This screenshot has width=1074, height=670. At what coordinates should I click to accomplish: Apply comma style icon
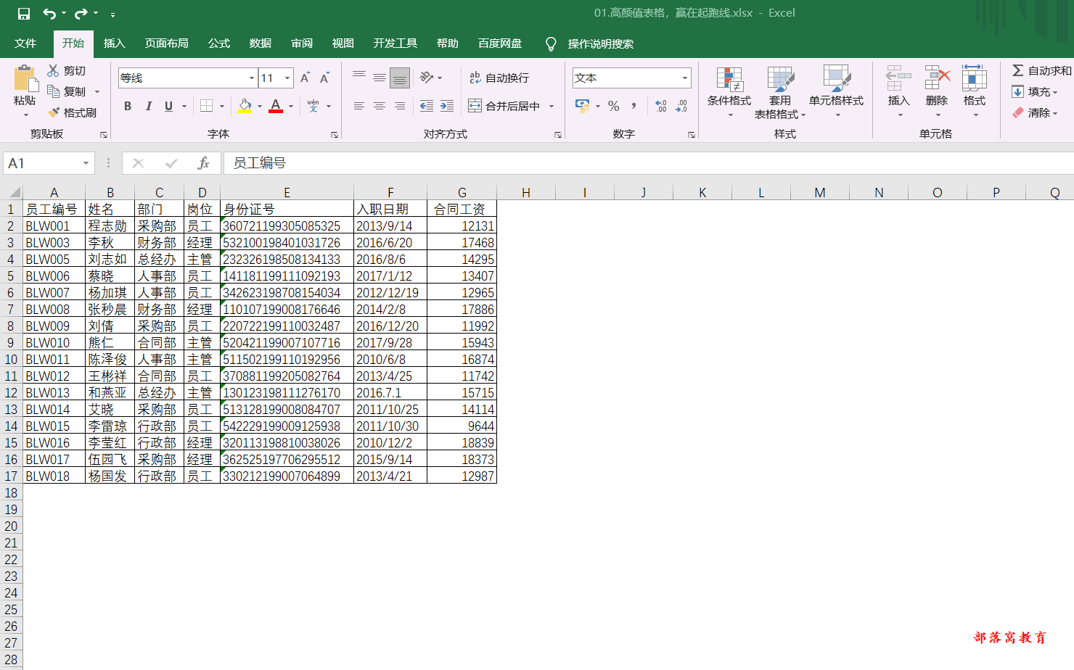coord(634,106)
